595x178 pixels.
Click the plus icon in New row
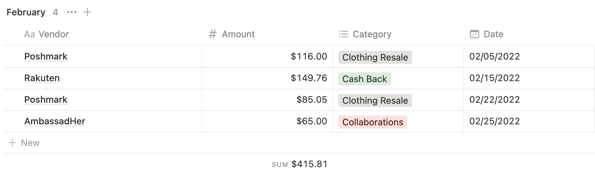12,143
